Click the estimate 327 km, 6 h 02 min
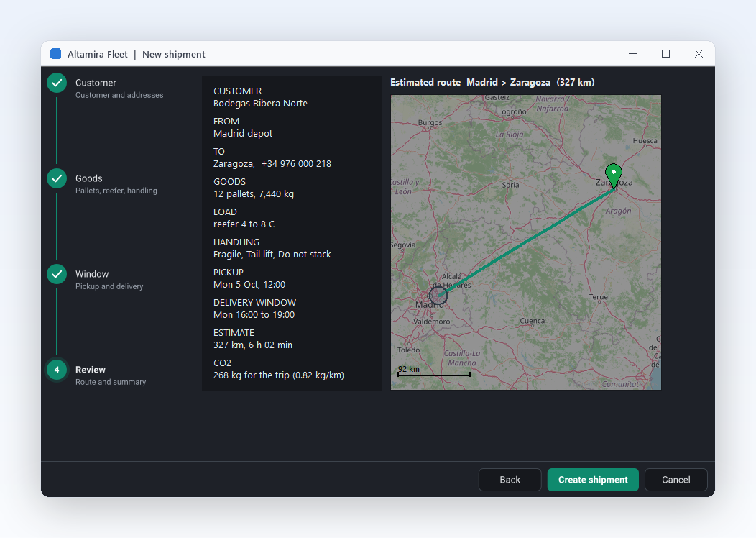 point(253,345)
